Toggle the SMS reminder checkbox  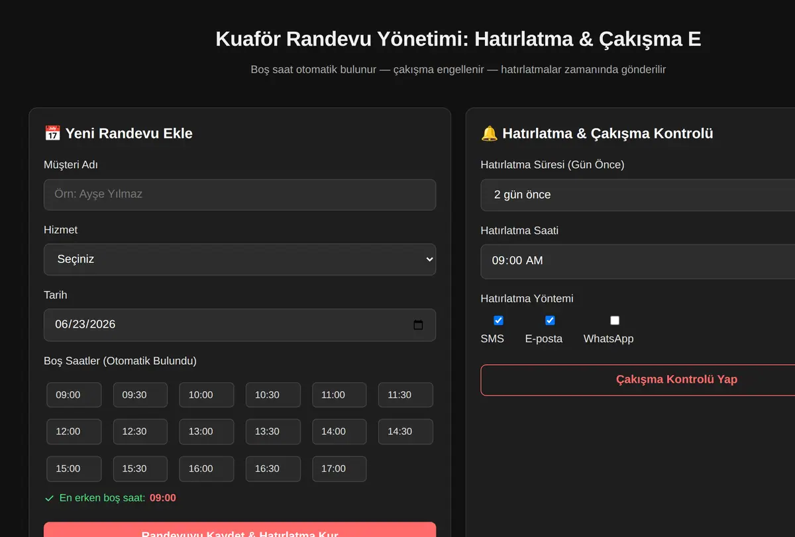[x=498, y=320]
